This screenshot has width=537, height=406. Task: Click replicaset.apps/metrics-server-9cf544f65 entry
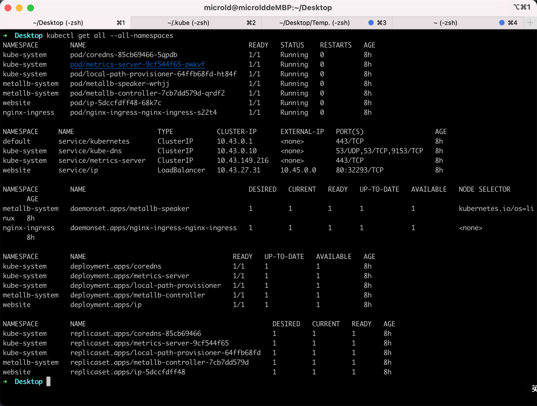pyautogui.click(x=150, y=343)
